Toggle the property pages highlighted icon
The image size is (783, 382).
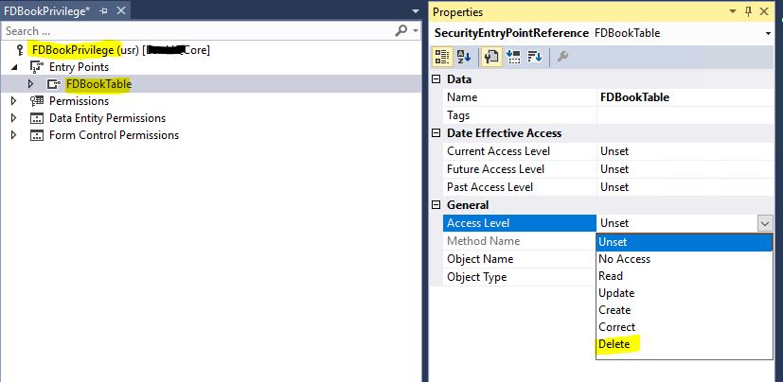pos(490,57)
